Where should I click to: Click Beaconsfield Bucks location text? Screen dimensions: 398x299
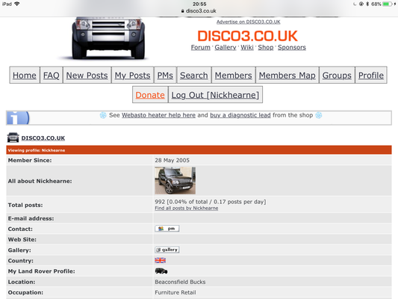[x=180, y=282]
